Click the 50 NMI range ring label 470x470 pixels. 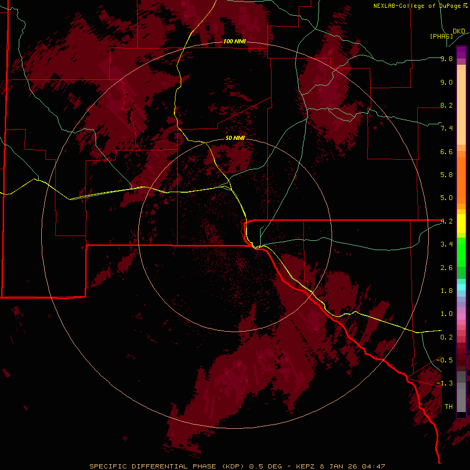point(236,138)
